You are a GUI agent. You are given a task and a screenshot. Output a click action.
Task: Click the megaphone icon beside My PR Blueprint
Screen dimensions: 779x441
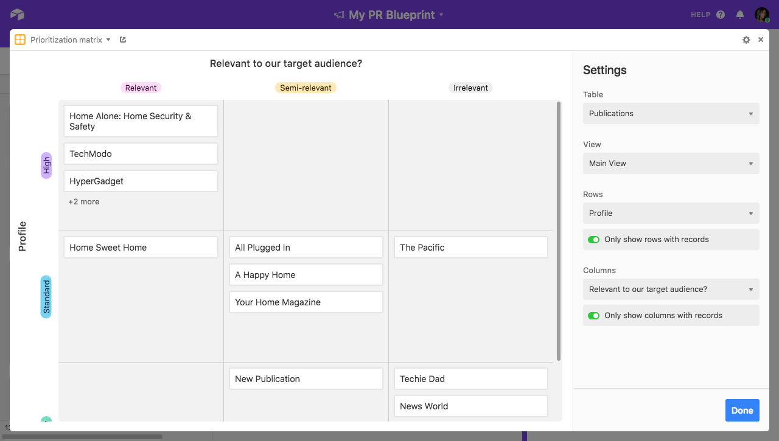[340, 15]
